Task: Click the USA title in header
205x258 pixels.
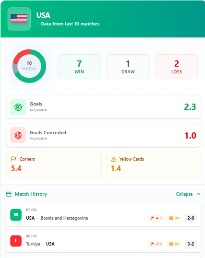Action: (x=43, y=15)
